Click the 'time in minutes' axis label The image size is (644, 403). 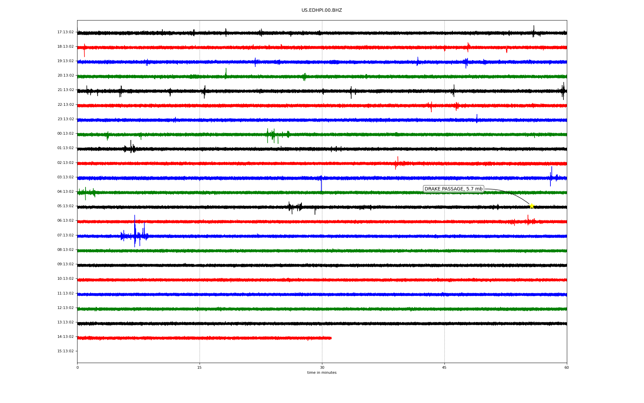[x=322, y=373]
